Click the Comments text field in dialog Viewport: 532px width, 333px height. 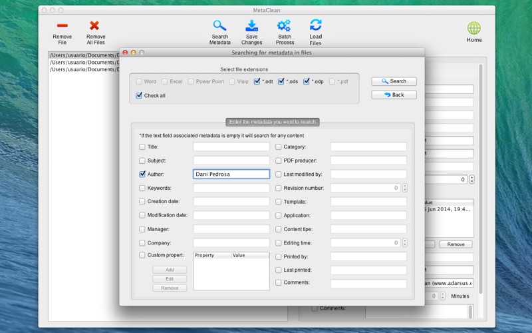click(x=368, y=284)
